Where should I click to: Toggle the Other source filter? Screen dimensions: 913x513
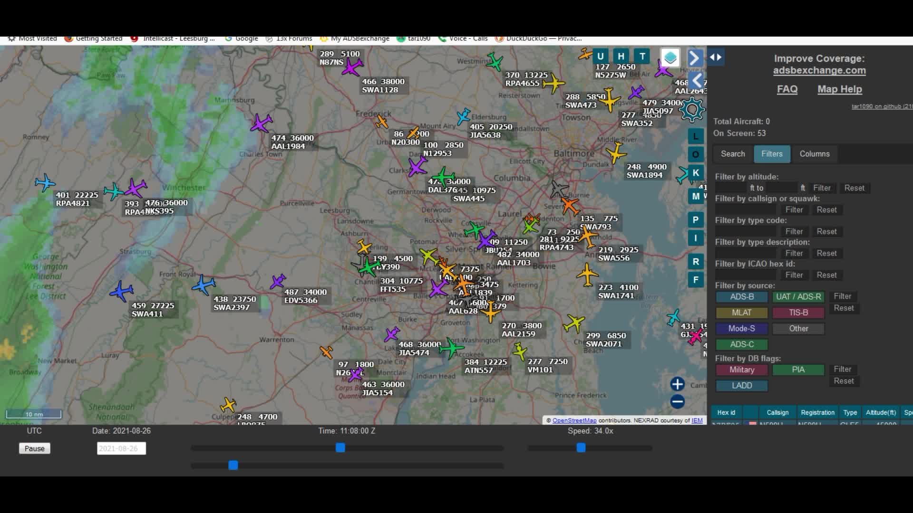pos(798,329)
